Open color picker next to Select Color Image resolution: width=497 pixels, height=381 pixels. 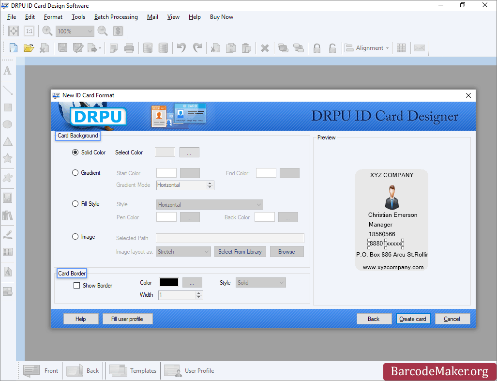[x=189, y=152]
